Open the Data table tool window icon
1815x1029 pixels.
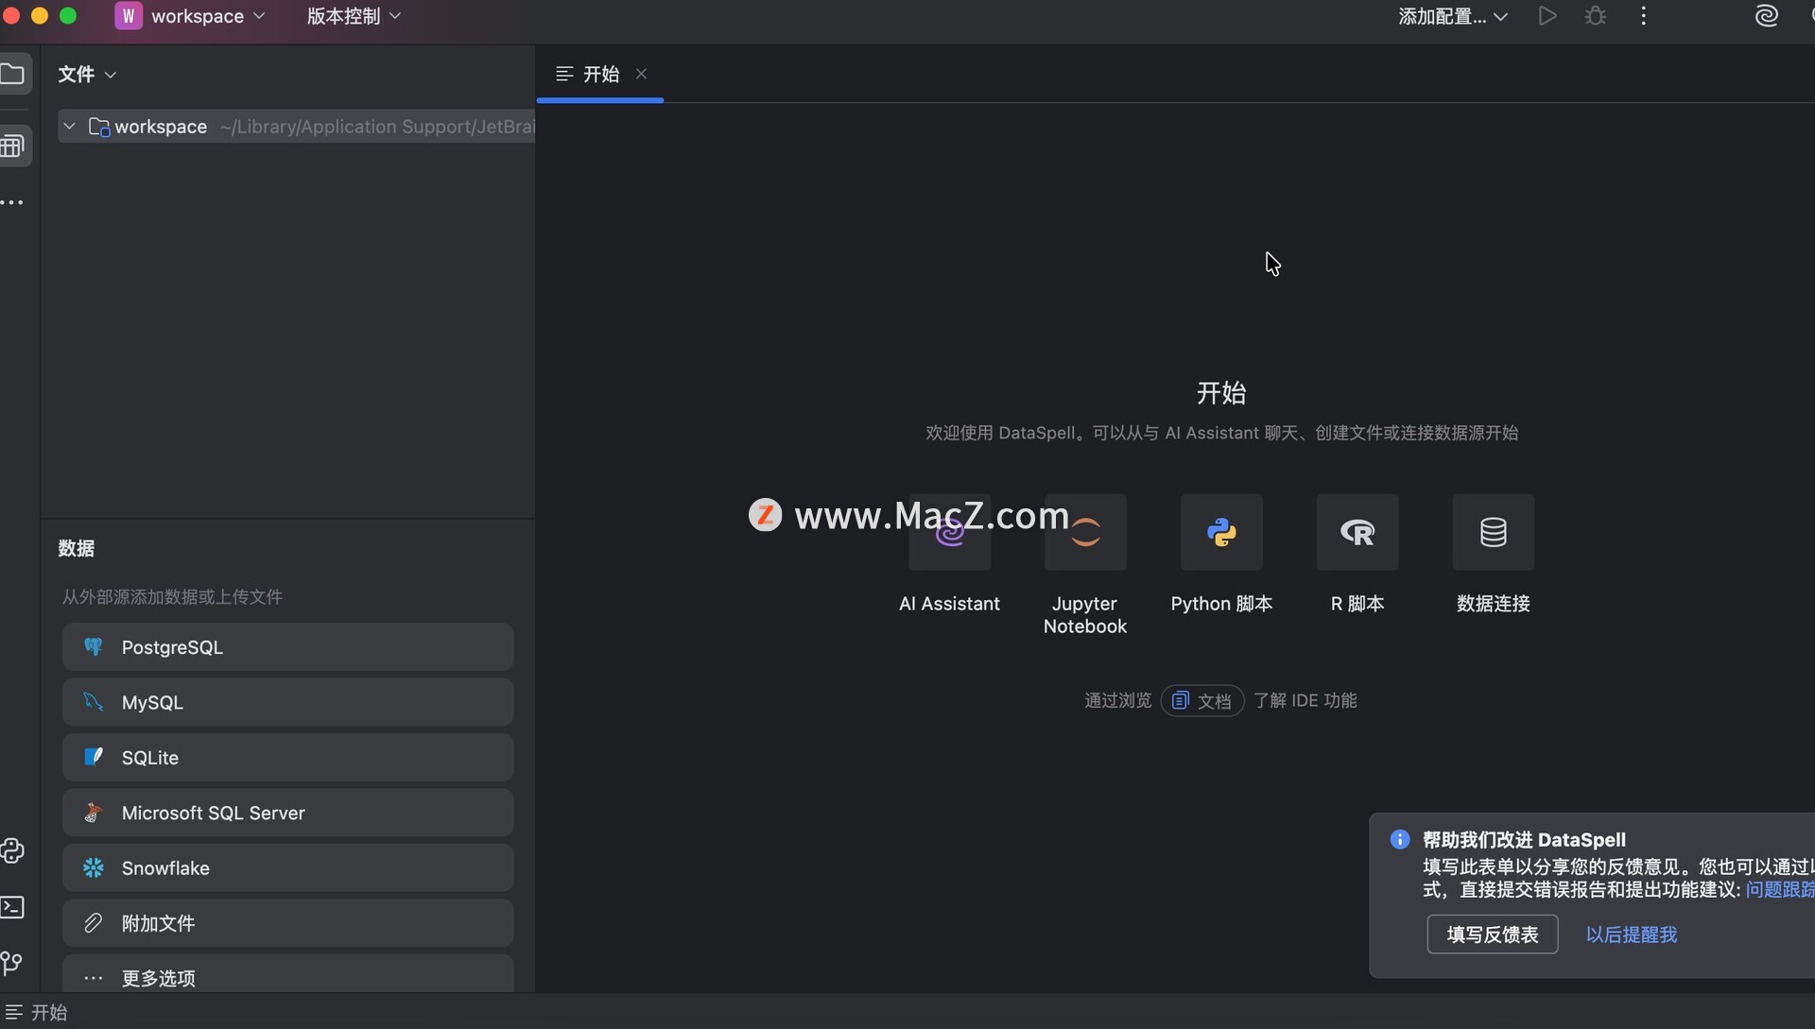12,146
